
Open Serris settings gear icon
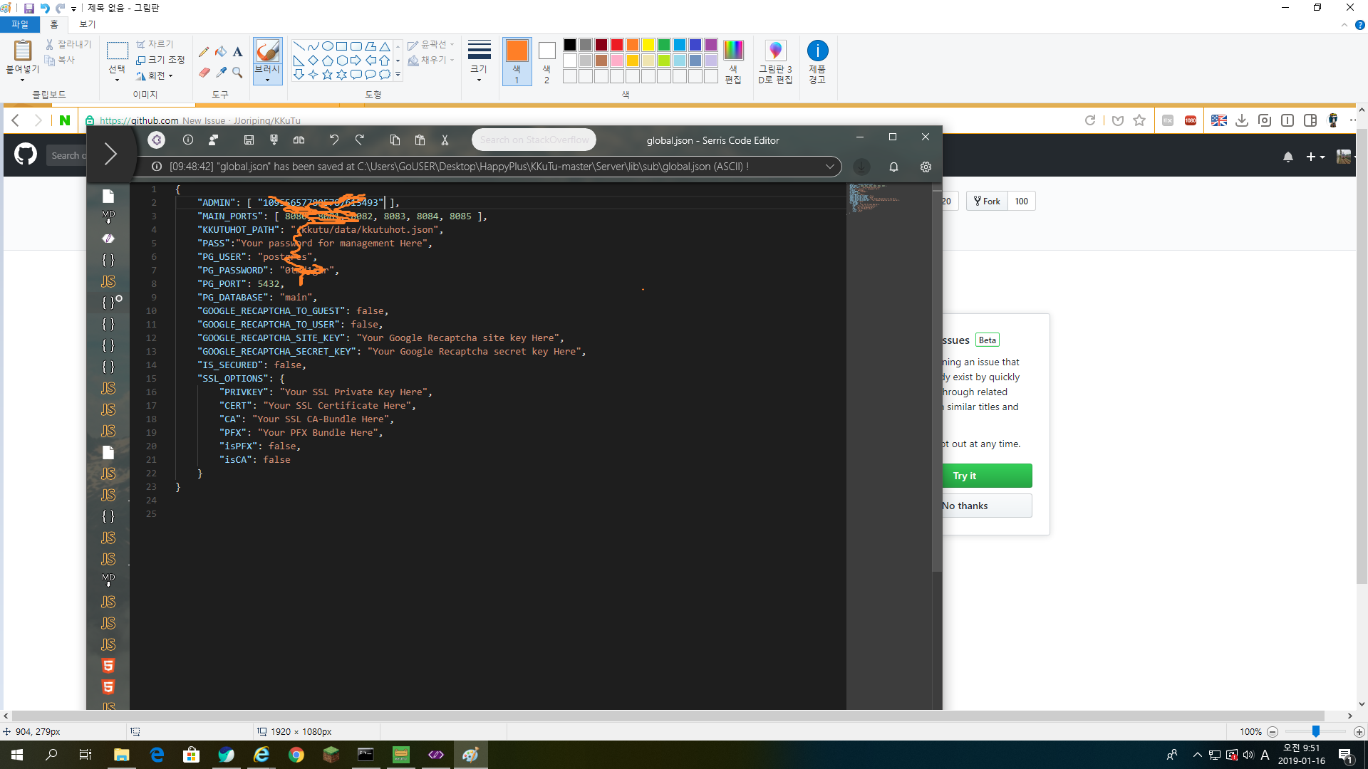(926, 167)
